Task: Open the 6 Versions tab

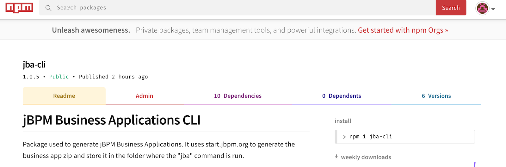Action: pyautogui.click(x=436, y=96)
